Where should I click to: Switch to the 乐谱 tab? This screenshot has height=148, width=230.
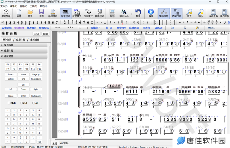pos(55,143)
